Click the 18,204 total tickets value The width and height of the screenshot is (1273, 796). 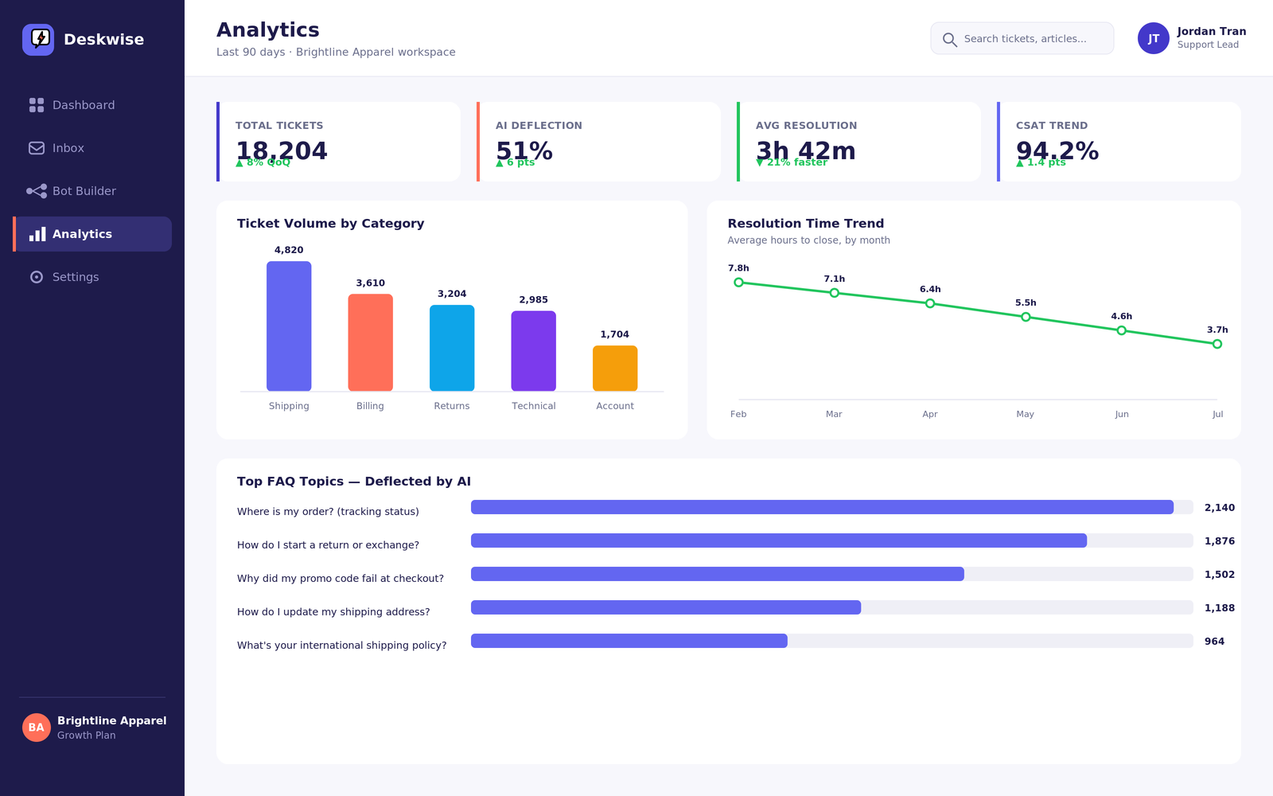coord(282,150)
